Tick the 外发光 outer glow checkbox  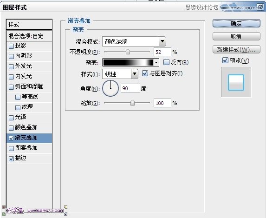point(11,66)
